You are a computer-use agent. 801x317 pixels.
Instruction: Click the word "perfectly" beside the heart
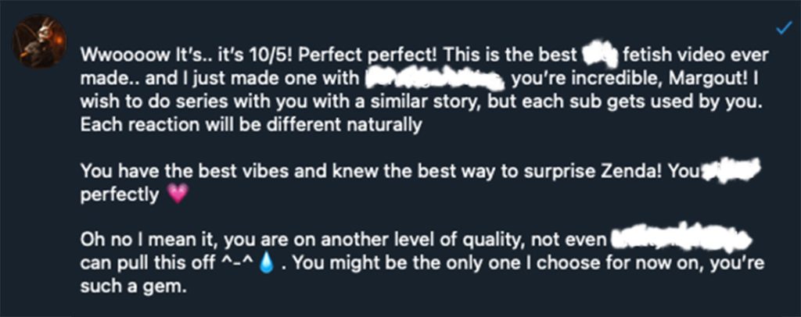click(x=119, y=195)
